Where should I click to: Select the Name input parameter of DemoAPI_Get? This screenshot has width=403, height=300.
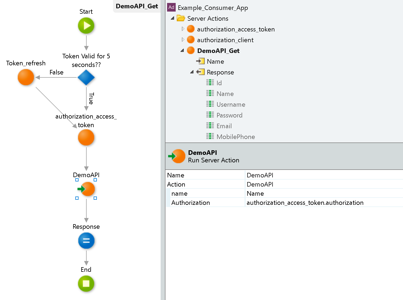215,61
